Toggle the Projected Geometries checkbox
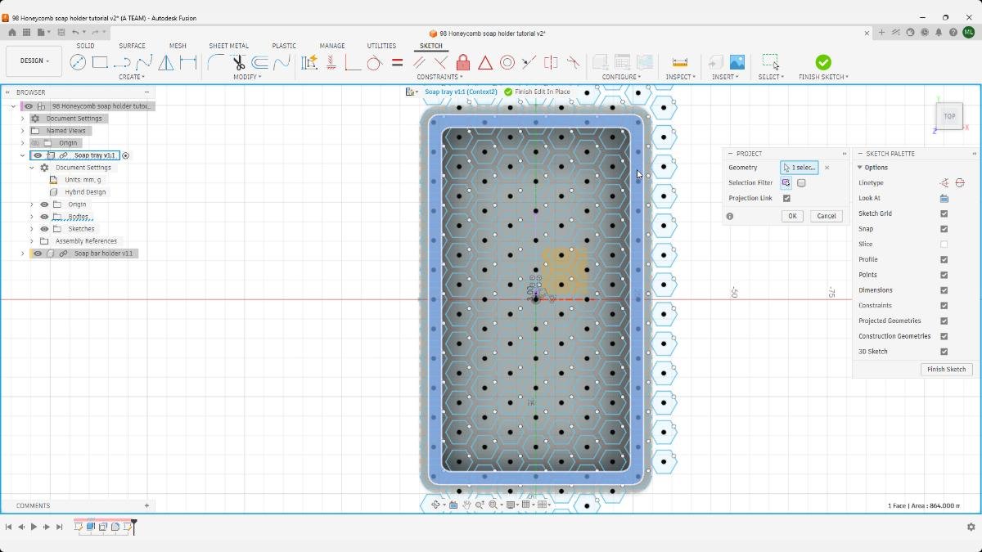The image size is (982, 552). pyautogui.click(x=944, y=321)
